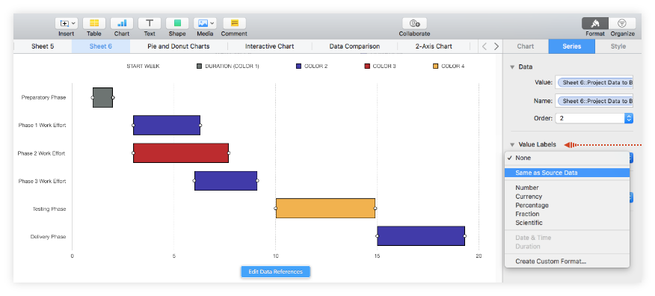Select Currency format option
The image size is (655, 296).
567,197
